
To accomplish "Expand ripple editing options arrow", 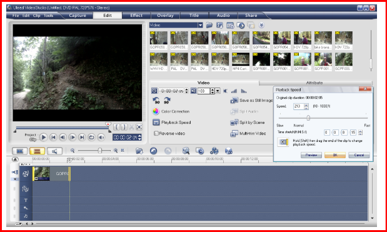I will [x=14, y=179].
